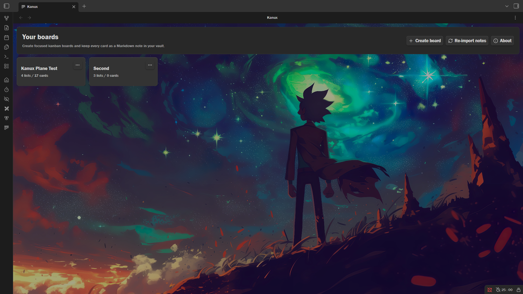Open the About button
The image size is (523, 294).
[x=503, y=41]
